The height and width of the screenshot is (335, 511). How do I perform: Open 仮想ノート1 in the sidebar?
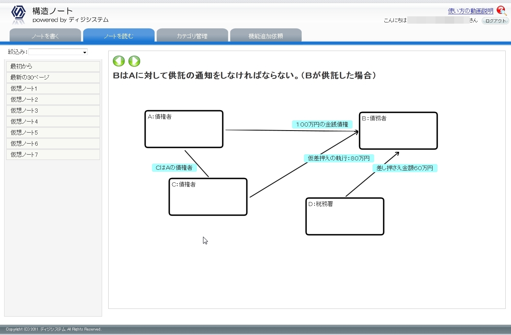[x=53, y=89]
